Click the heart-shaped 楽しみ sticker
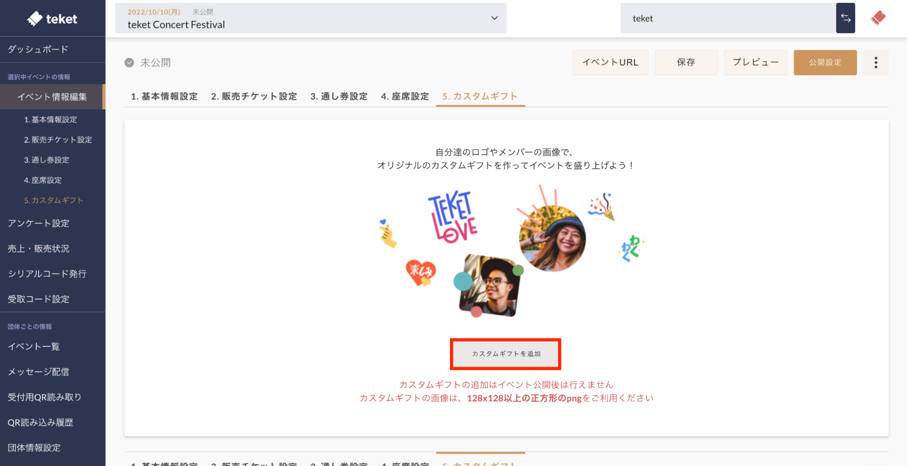This screenshot has width=907, height=466. click(421, 272)
